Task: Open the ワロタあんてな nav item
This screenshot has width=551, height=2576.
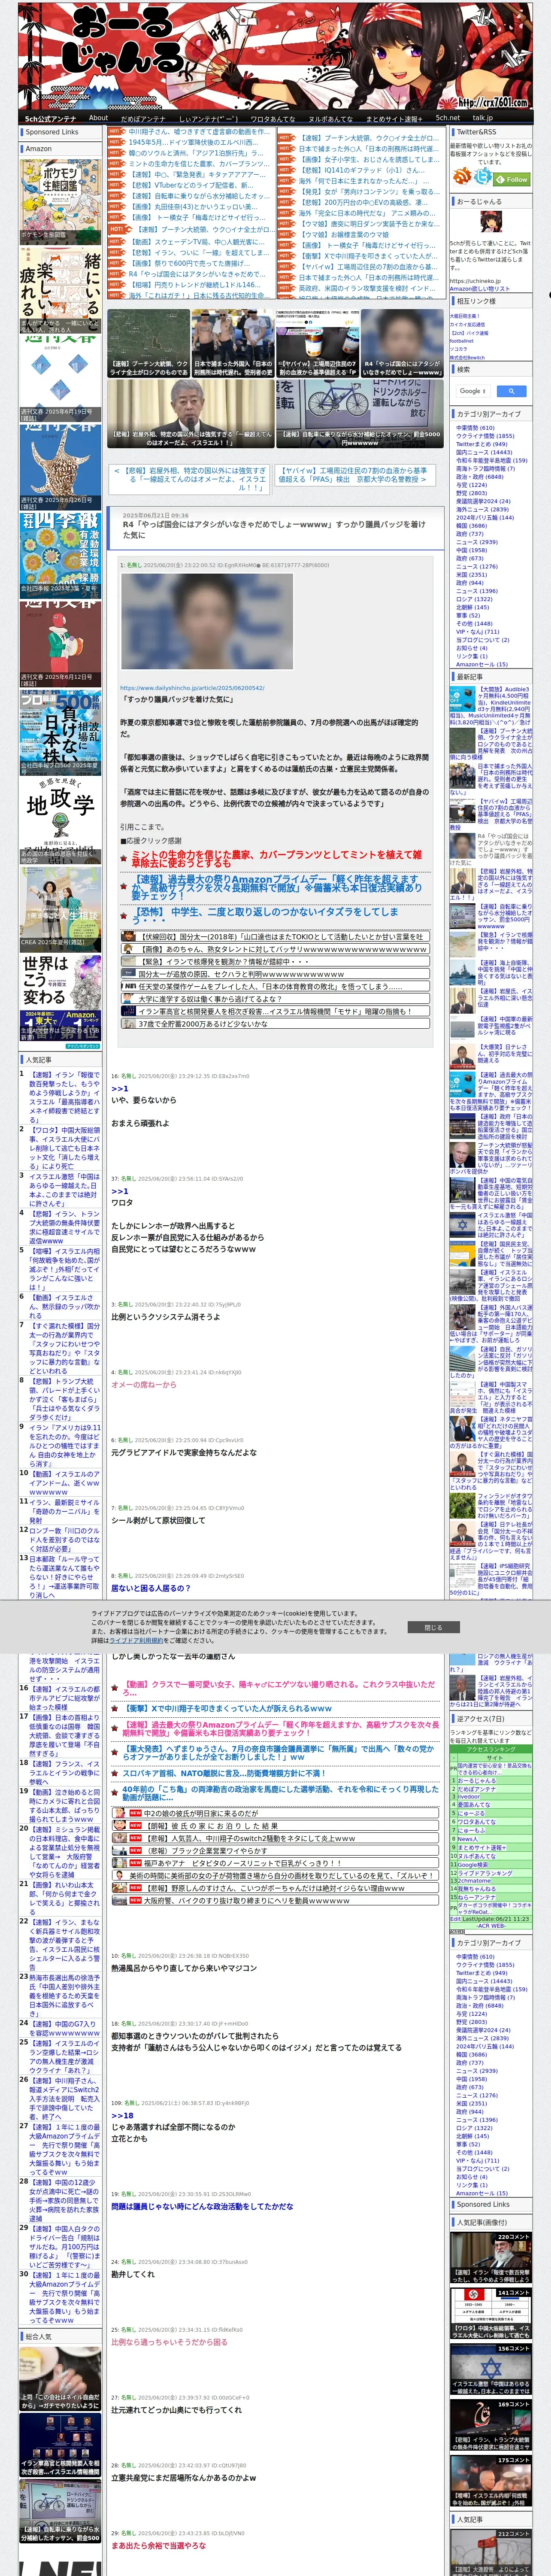Action: pos(273,118)
